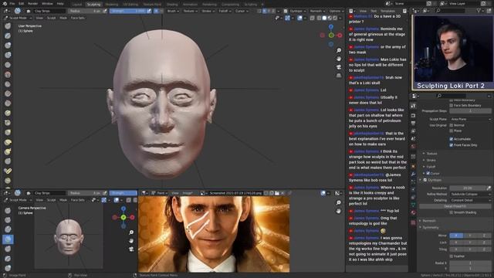Toggle Dyntopo panel checkbox
Image resolution: width=494 pixels, height=278 pixels.
[x=425, y=180]
